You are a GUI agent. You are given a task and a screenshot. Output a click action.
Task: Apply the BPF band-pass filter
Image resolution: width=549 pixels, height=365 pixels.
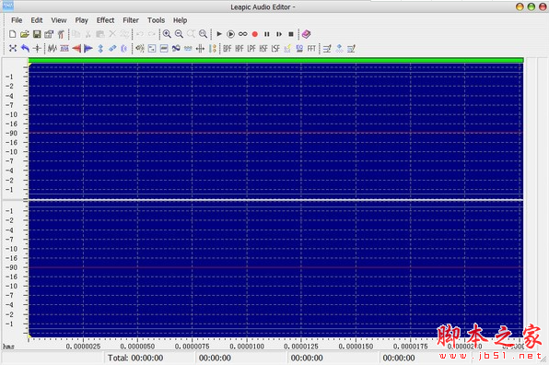[228, 49]
